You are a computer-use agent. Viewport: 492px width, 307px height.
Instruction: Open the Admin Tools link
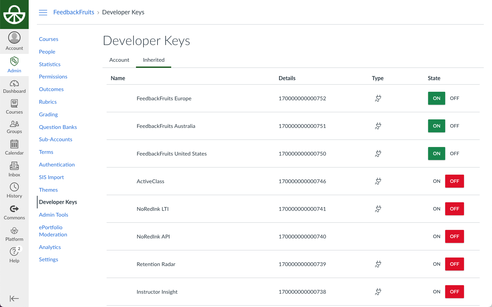(54, 215)
